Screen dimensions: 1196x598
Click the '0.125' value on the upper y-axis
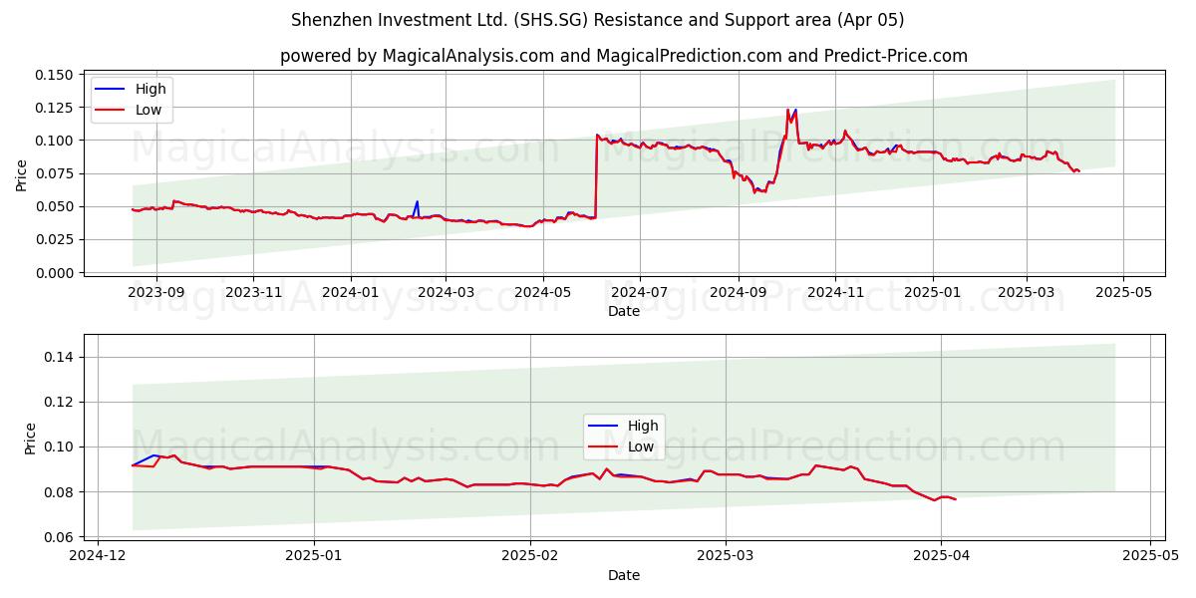pyautogui.click(x=56, y=108)
